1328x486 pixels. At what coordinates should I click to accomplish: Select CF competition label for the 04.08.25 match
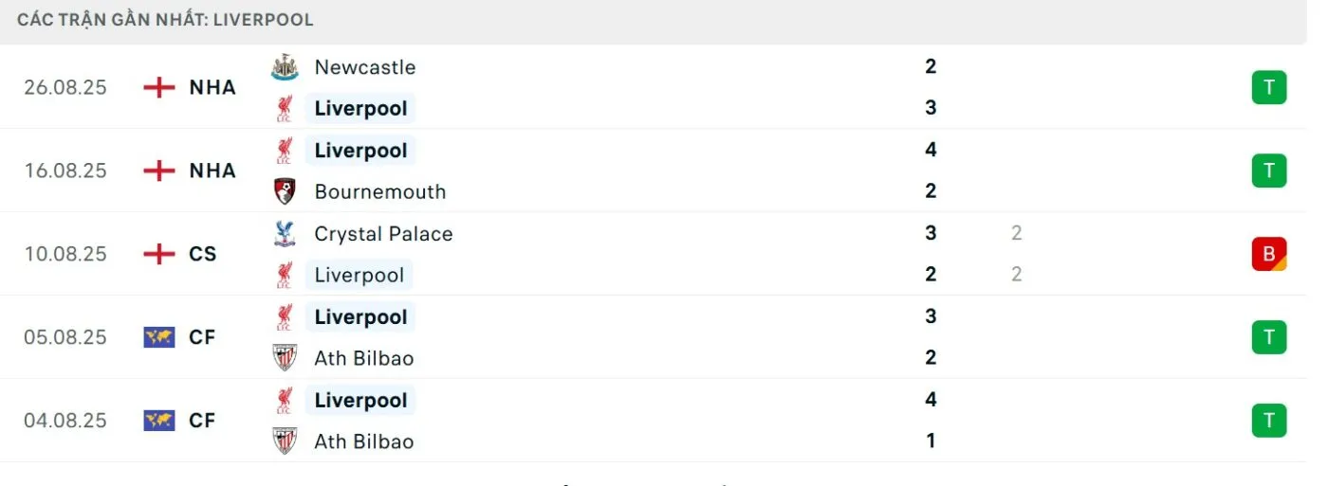(x=202, y=421)
